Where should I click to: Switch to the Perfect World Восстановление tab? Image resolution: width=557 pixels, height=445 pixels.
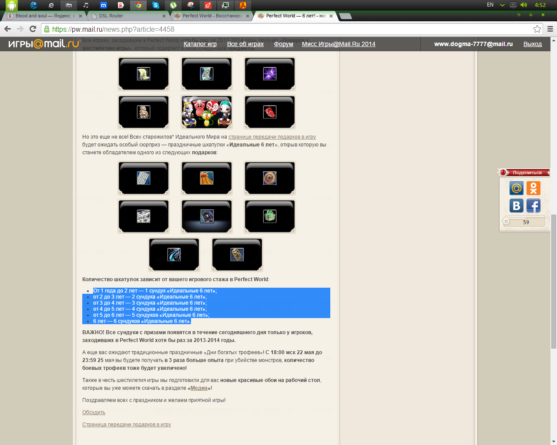point(211,16)
